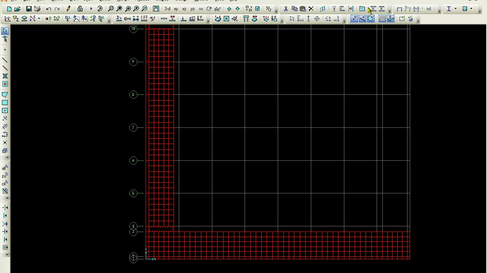487x273 pixels.
Task: Switch to the 3-d view
Action: tap(167, 9)
